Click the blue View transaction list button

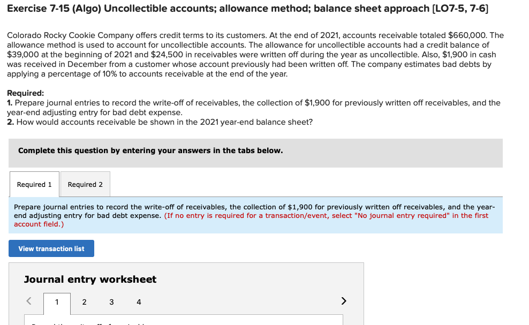tap(51, 248)
